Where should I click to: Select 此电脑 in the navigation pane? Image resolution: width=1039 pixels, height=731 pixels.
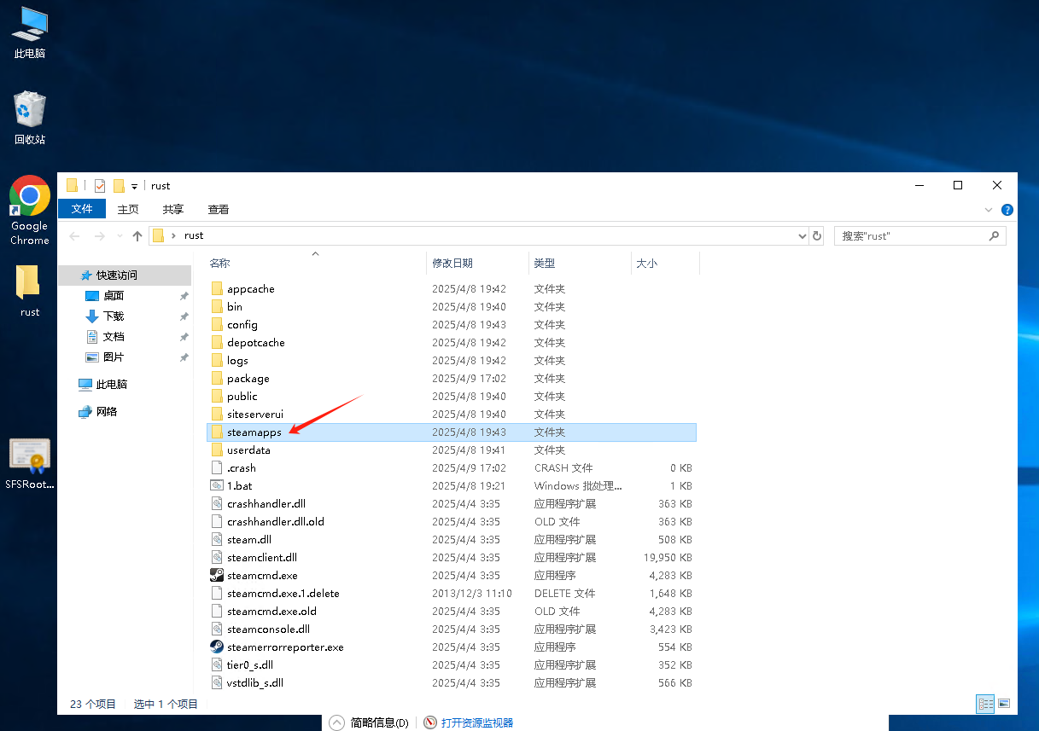click(111, 385)
